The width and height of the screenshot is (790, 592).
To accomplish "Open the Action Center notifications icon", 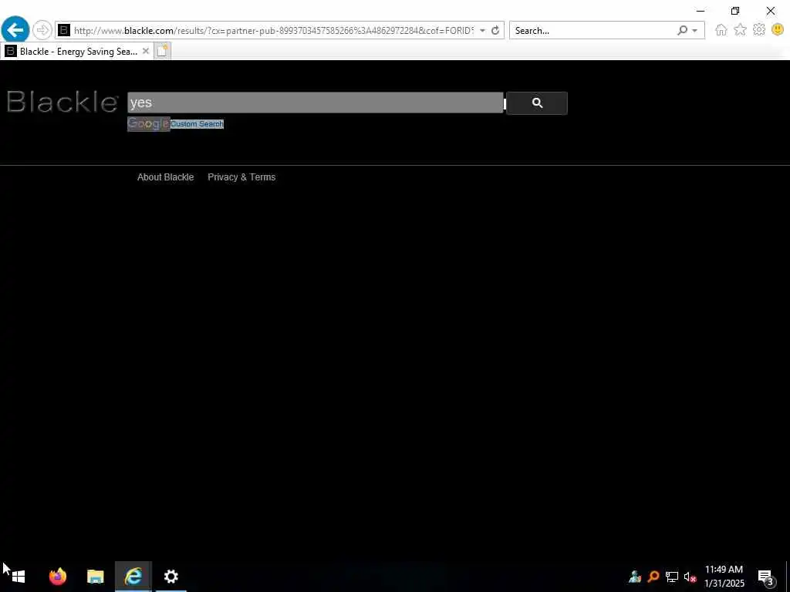I will click(x=765, y=577).
